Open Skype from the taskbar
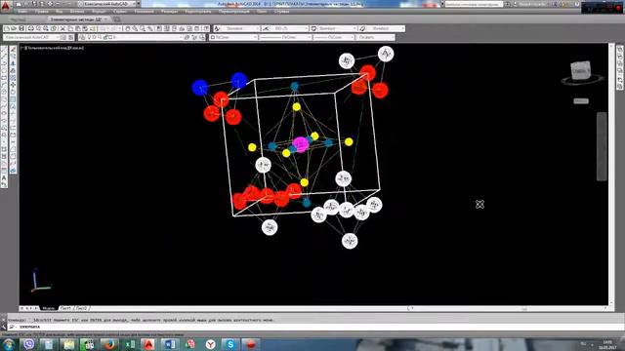Viewport: 625px width, 351px height. pyautogui.click(x=230, y=344)
